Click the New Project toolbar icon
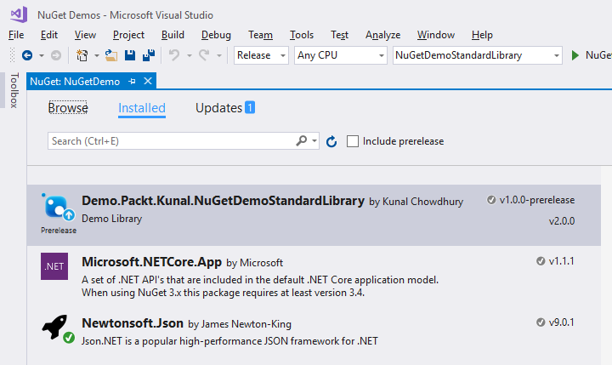Viewport: 612px width, 365px height. (x=82, y=55)
